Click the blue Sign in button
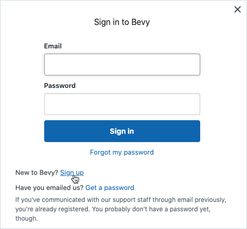This screenshot has width=247, height=229. (122, 131)
